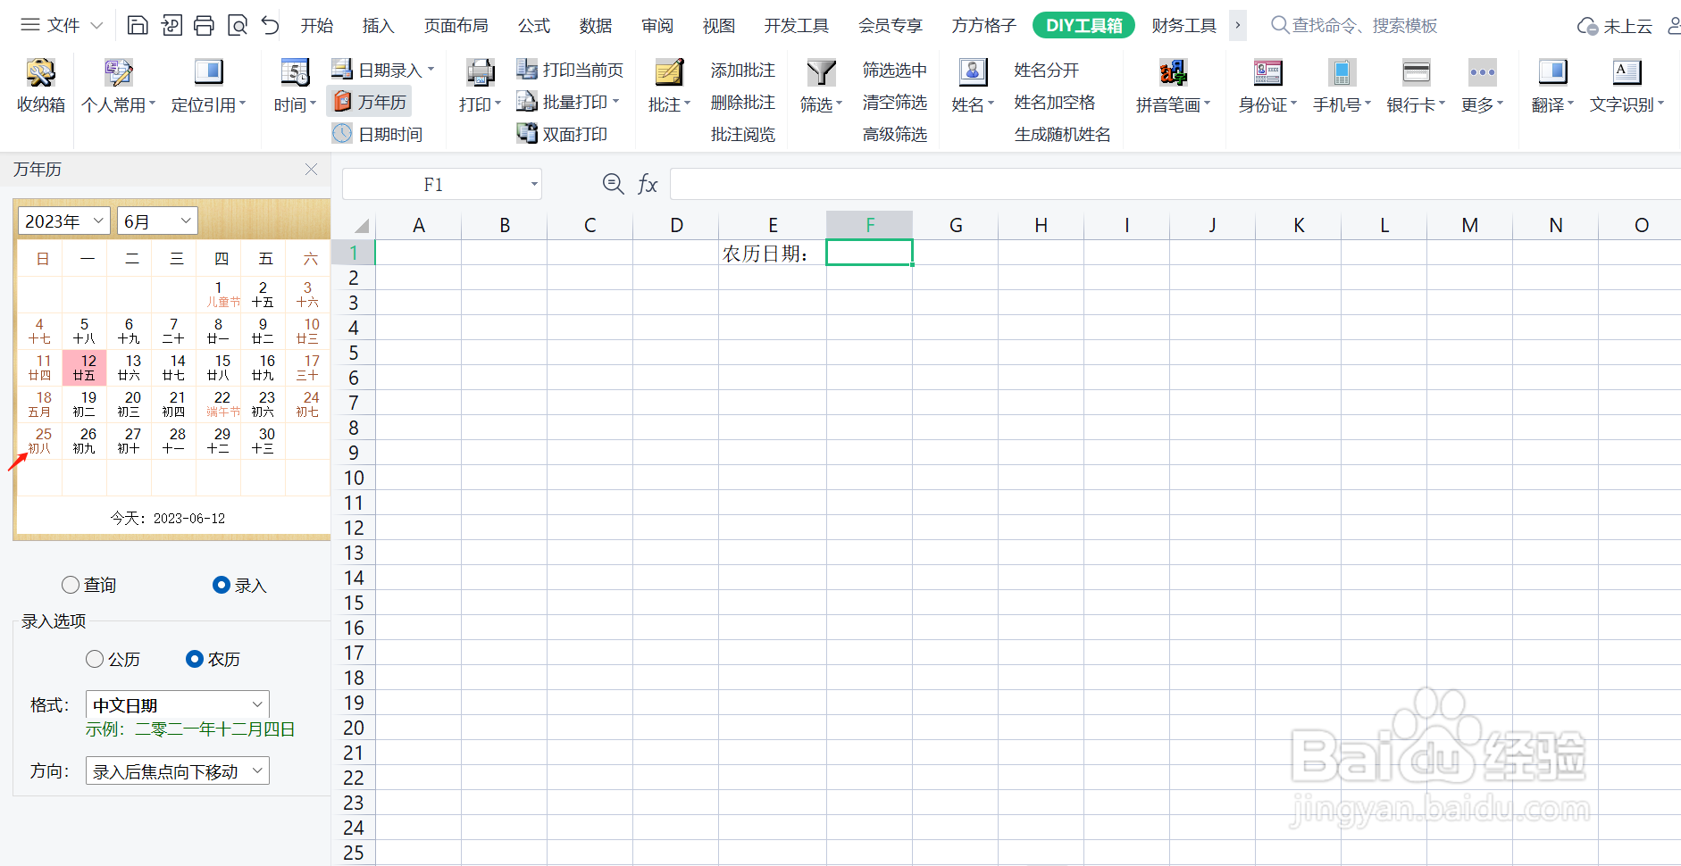Image resolution: width=1681 pixels, height=866 pixels.
Task: Click 打印当前页 in the ribbon
Action: click(570, 69)
